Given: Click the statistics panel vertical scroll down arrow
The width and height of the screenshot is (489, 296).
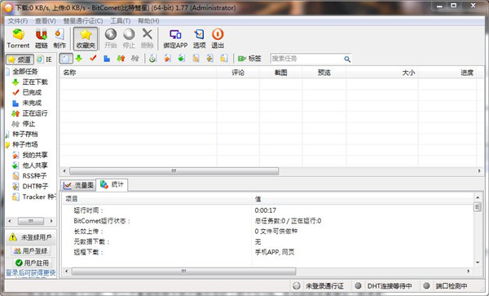Looking at the screenshot, I should click(x=478, y=263).
